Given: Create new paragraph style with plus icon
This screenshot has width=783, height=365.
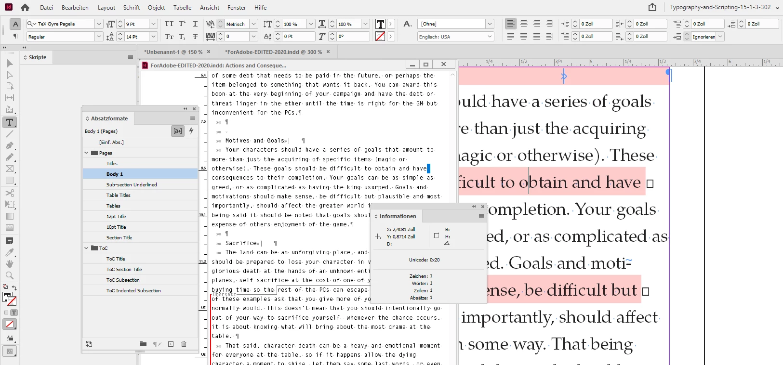Looking at the screenshot, I should point(171,344).
